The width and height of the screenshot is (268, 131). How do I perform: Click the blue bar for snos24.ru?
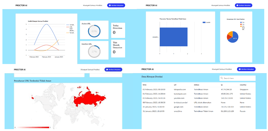173,37
